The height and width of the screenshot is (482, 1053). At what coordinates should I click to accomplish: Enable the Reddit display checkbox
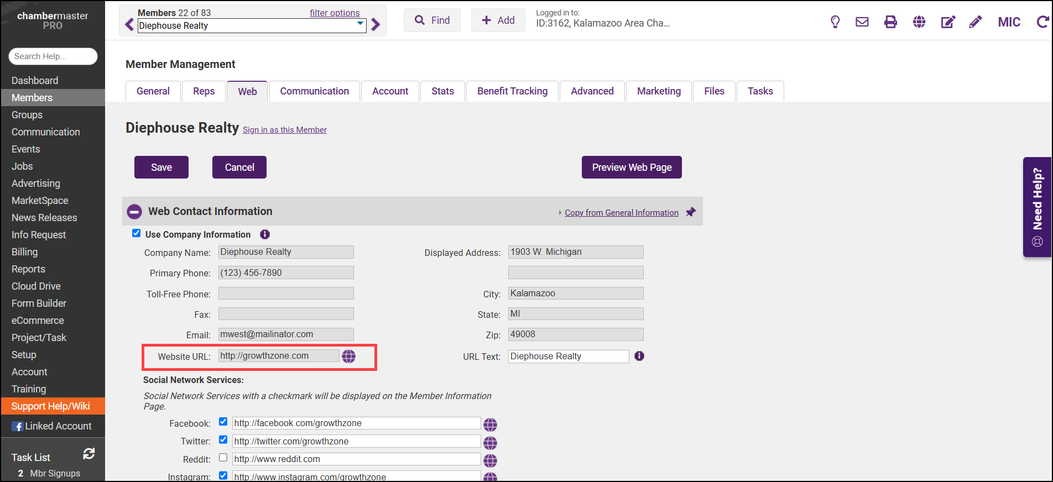(223, 458)
